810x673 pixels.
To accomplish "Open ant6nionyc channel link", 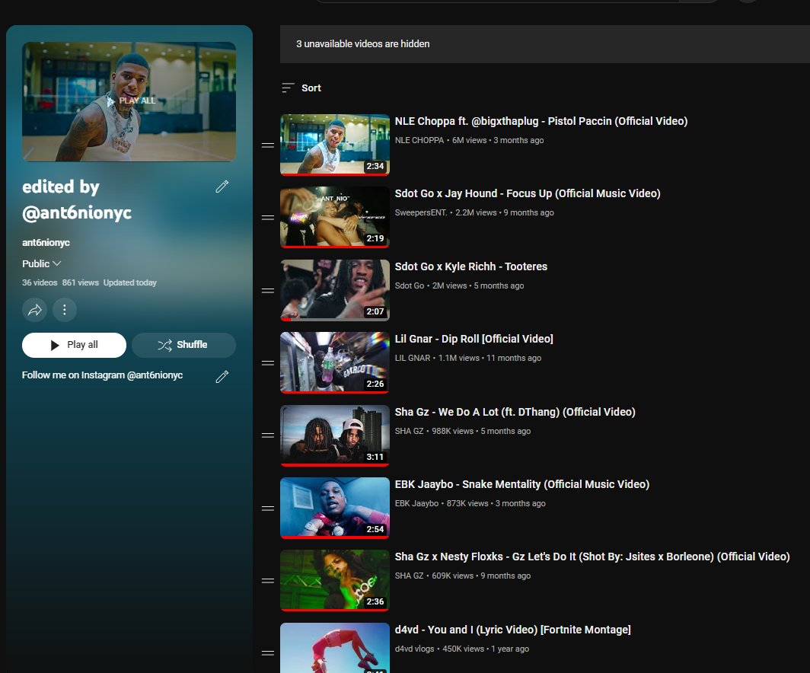I will pos(46,242).
